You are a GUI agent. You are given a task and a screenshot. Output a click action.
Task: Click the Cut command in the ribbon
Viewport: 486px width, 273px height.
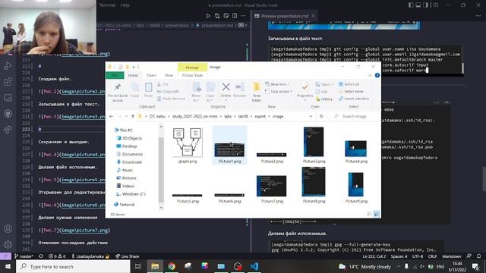coord(163,84)
